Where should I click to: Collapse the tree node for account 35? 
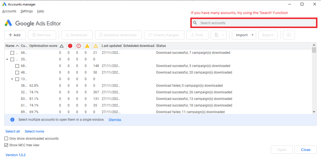click(8, 59)
